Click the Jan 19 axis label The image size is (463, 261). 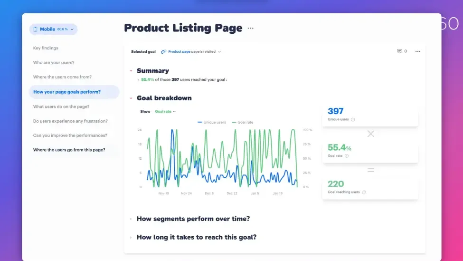pos(278,193)
